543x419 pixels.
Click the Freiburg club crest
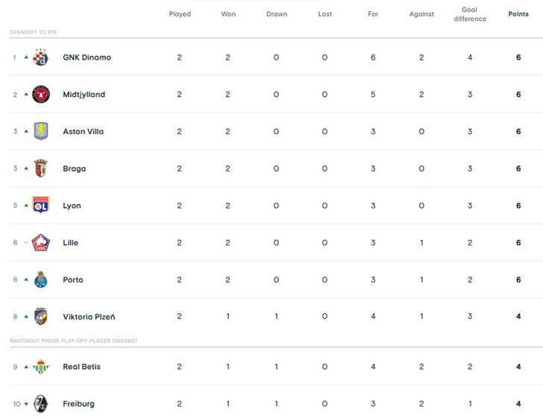click(x=41, y=403)
